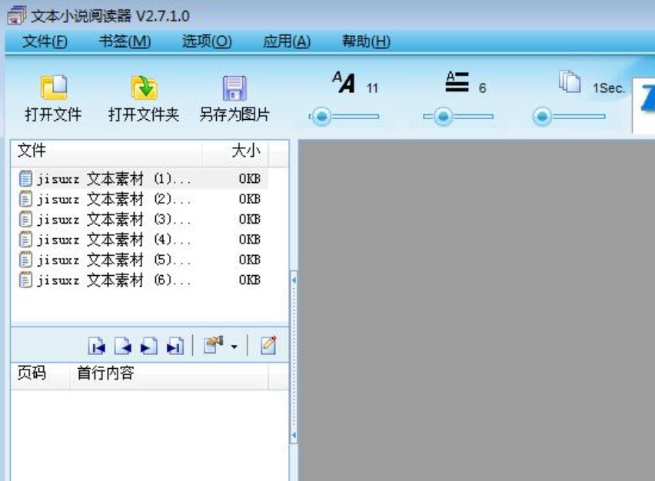Viewport: 655px width, 481px height.
Task: Click the auto page-turn pages icon
Action: (x=570, y=81)
